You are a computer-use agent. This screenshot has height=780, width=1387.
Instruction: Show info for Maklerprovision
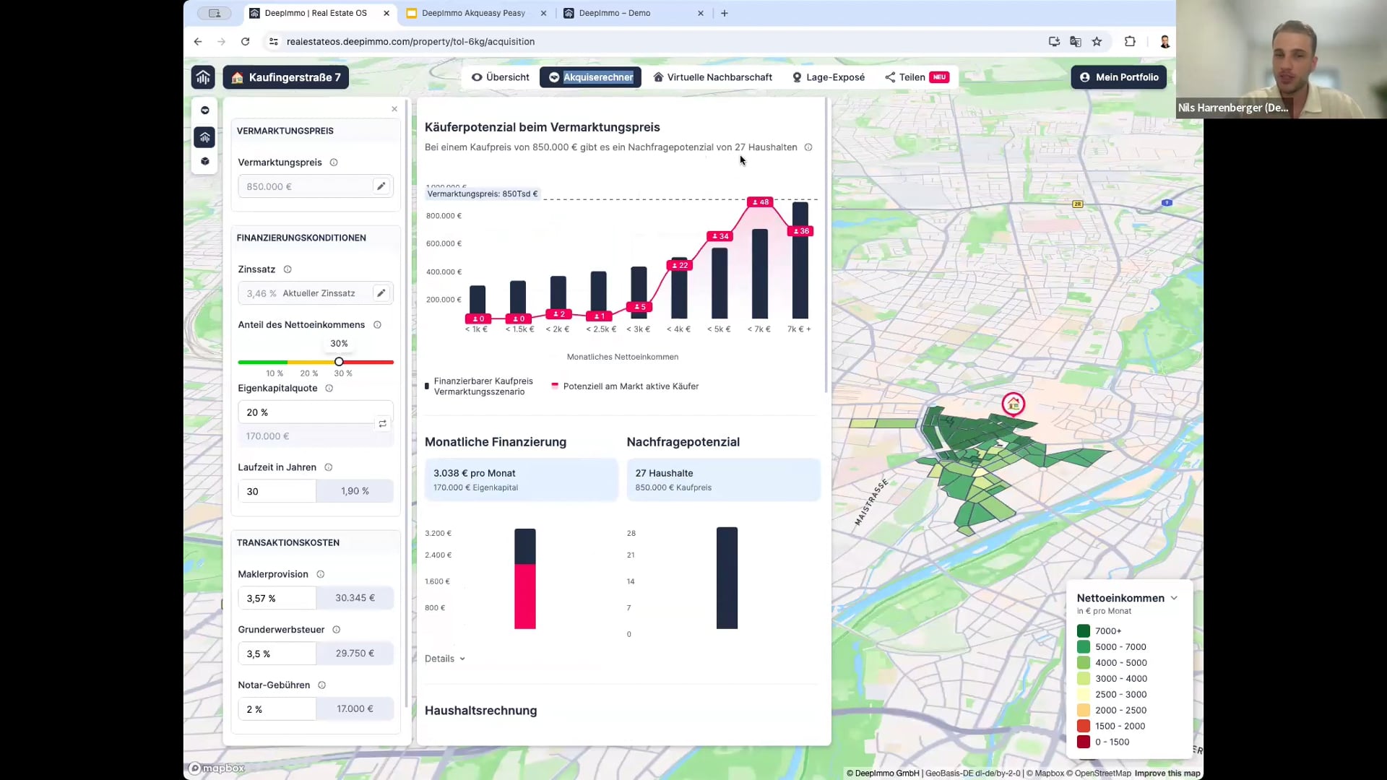(321, 574)
